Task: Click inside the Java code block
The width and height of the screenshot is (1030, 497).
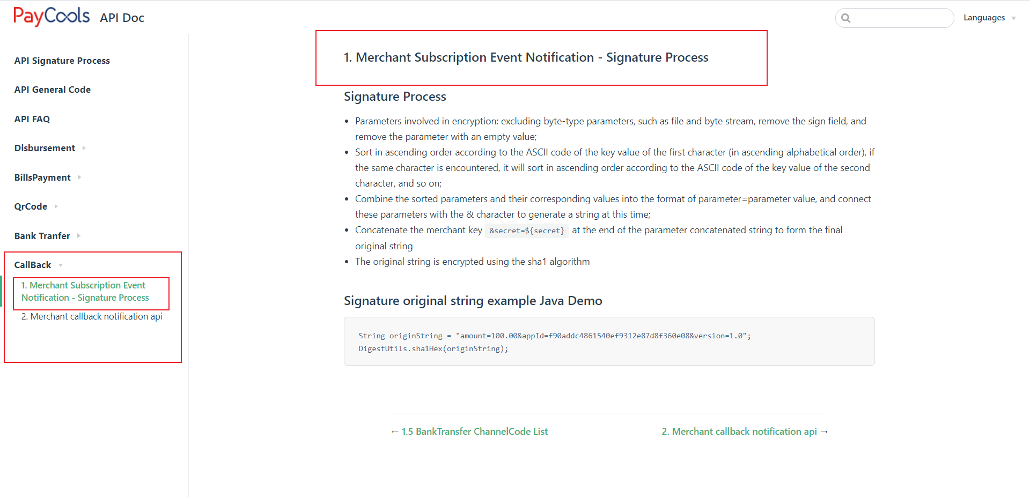Action: pos(608,342)
